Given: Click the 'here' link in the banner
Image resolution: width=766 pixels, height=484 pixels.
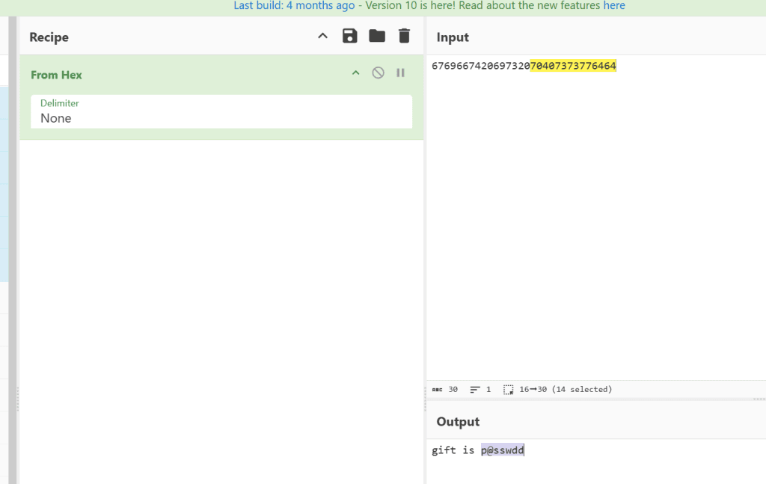Looking at the screenshot, I should [x=614, y=6].
